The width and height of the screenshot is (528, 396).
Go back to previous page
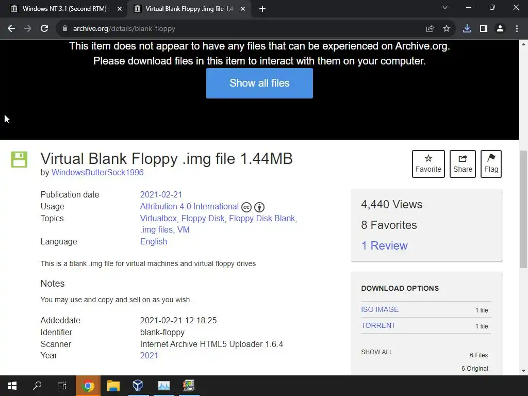[11, 29]
